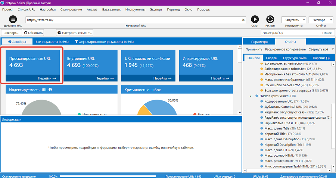Open the Сканирование menu
336x178 pixels.
click(x=71, y=9)
